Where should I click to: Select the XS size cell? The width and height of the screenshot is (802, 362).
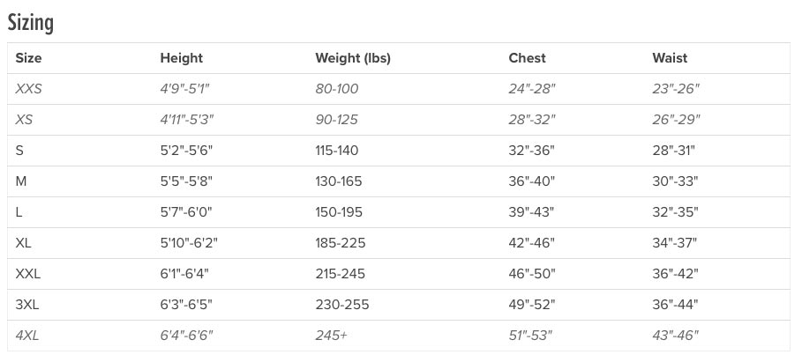[24, 120]
